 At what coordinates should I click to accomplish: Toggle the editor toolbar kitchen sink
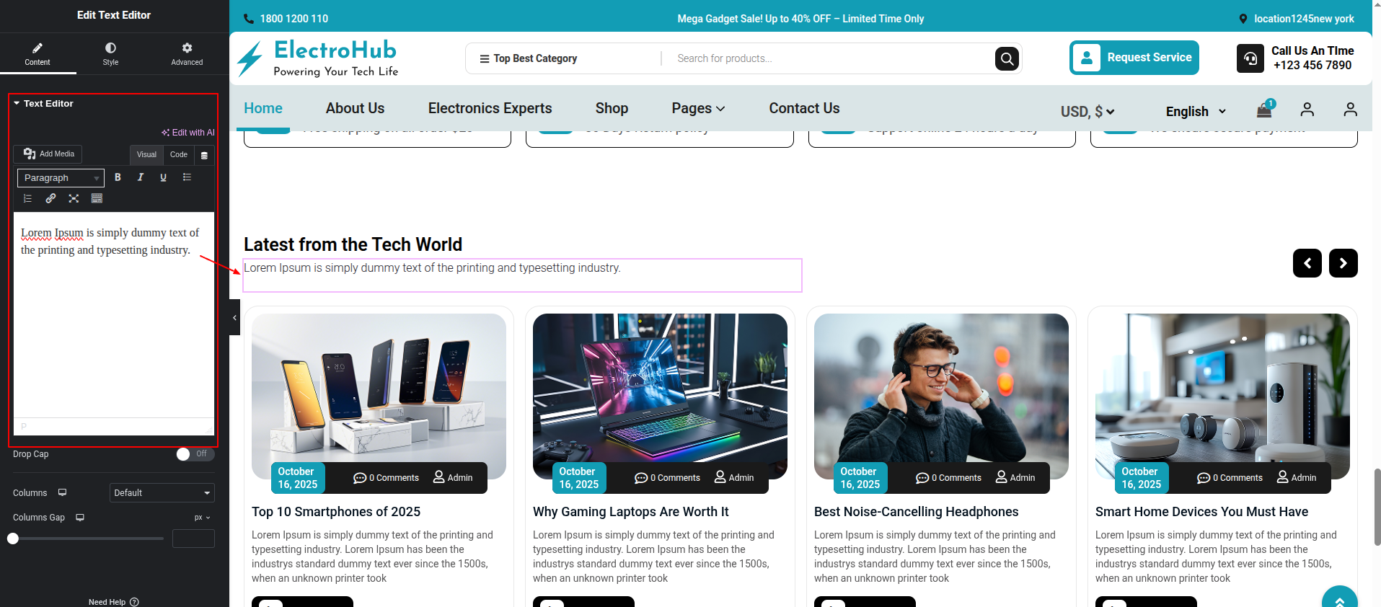97,198
